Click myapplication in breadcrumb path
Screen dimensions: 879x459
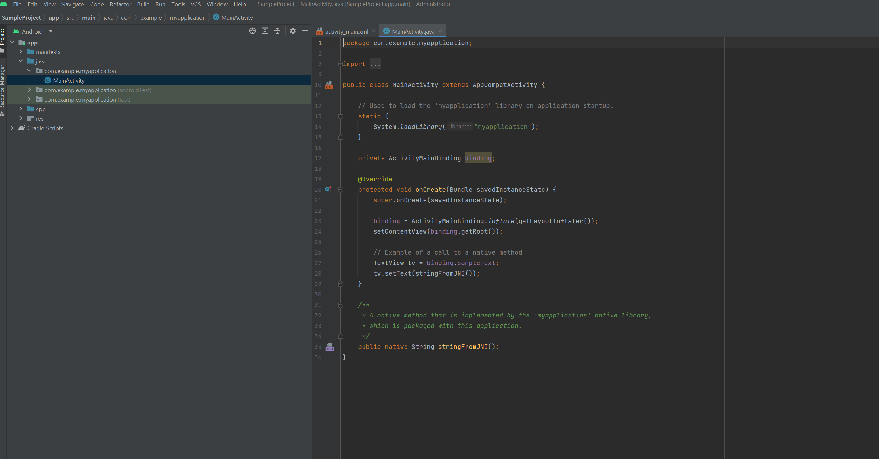(187, 18)
